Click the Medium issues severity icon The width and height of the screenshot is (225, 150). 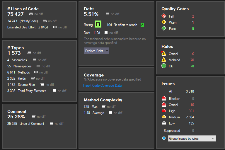tap(164, 117)
